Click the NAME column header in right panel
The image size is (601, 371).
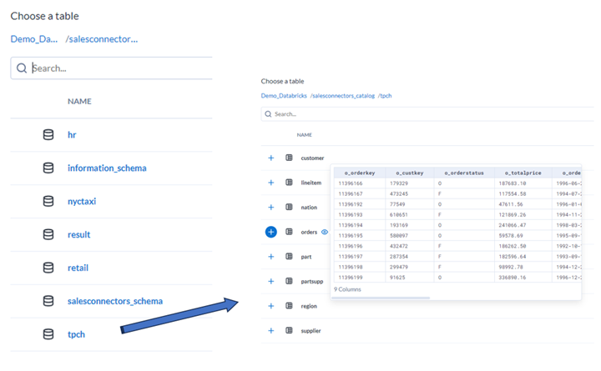(x=305, y=135)
